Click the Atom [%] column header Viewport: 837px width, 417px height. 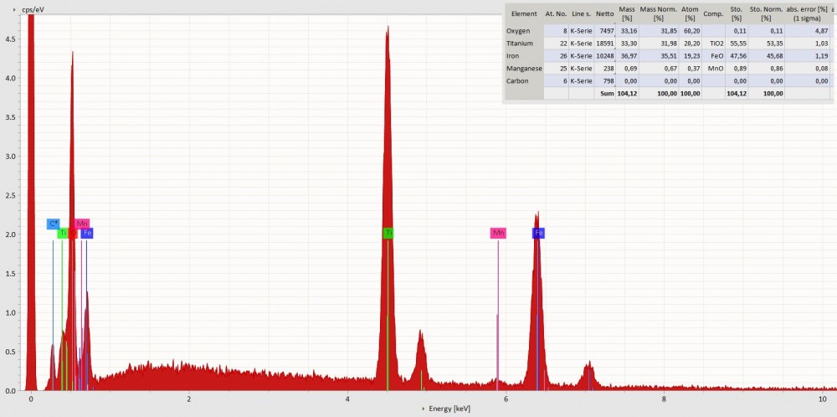690,14
